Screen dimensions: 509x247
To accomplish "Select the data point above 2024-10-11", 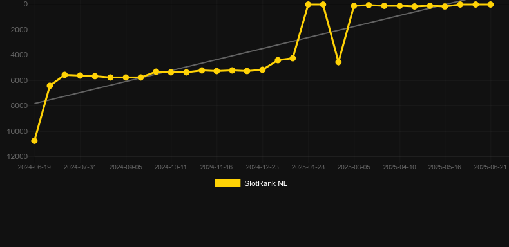I will click(171, 72).
